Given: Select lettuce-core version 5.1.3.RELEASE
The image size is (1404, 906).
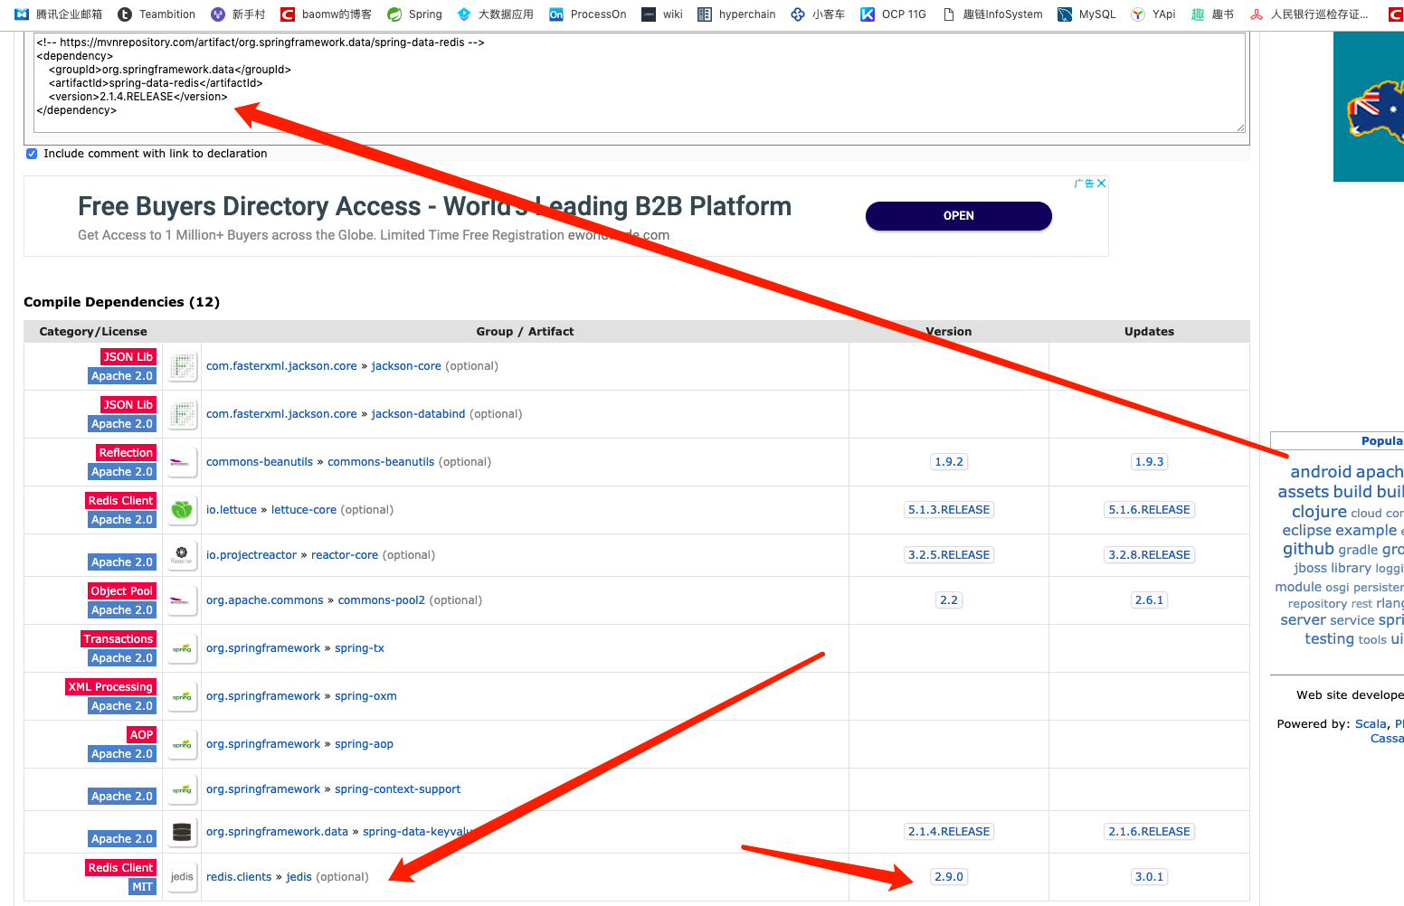Looking at the screenshot, I should tap(949, 510).
